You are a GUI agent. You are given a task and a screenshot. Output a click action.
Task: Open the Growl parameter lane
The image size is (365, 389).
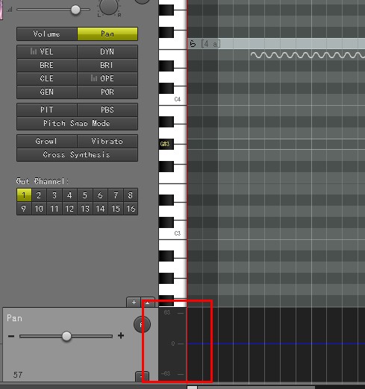tap(47, 141)
